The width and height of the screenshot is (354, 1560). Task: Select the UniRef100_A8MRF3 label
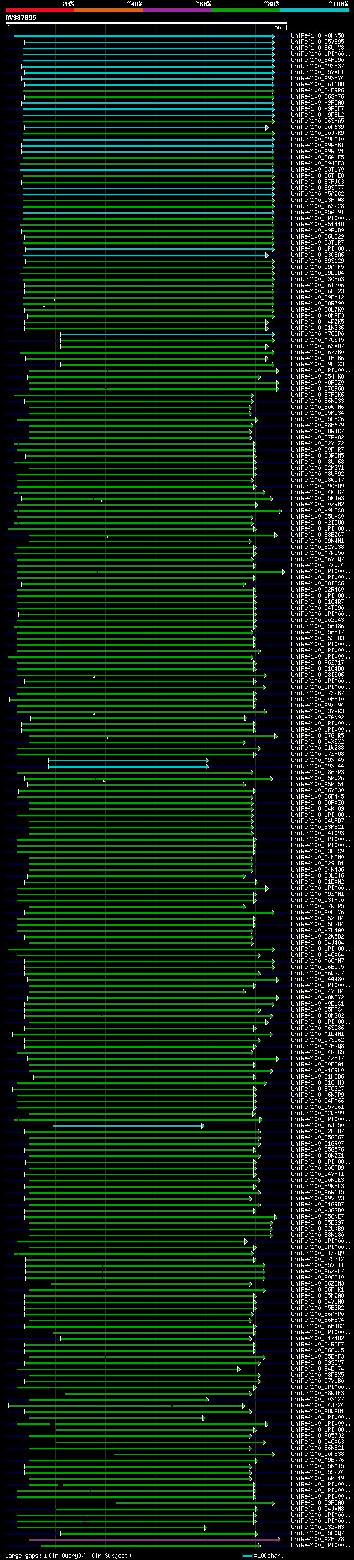point(317,315)
